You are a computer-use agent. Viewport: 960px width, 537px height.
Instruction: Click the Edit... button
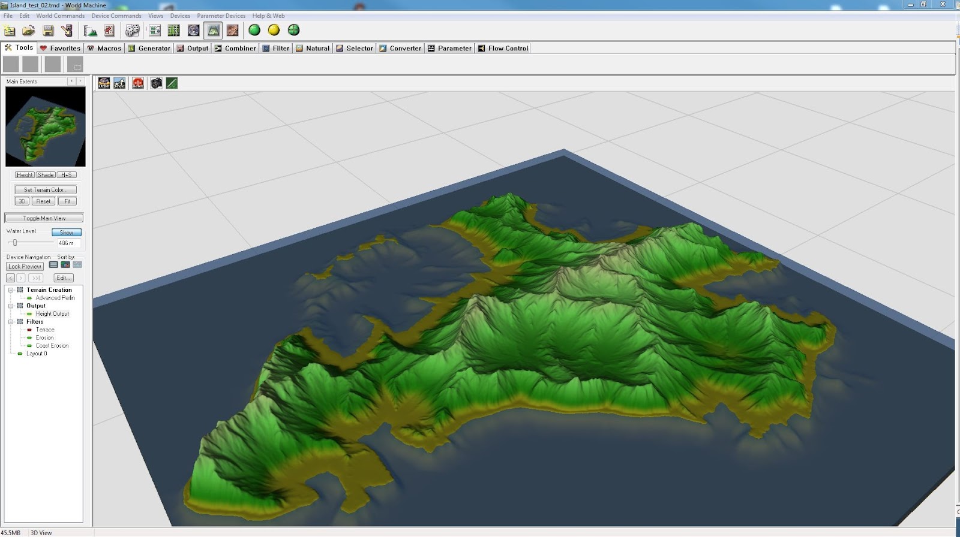(64, 278)
